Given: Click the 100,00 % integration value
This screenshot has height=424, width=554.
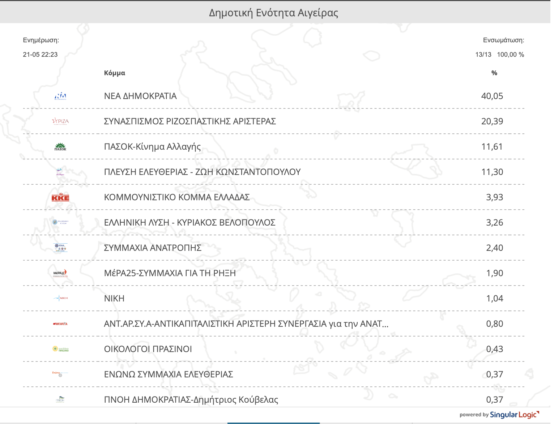Looking at the screenshot, I should click(511, 55).
